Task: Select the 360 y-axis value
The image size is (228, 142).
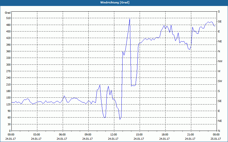Action: click(x=9, y=51)
